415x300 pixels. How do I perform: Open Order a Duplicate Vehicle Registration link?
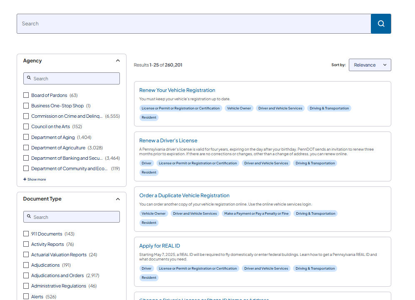coord(184,196)
